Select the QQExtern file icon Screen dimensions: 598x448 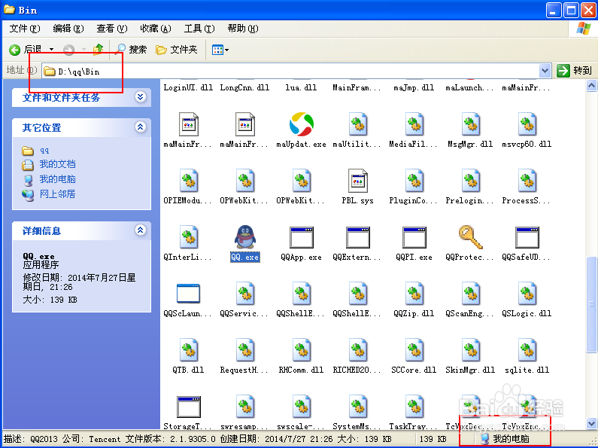tap(358, 237)
